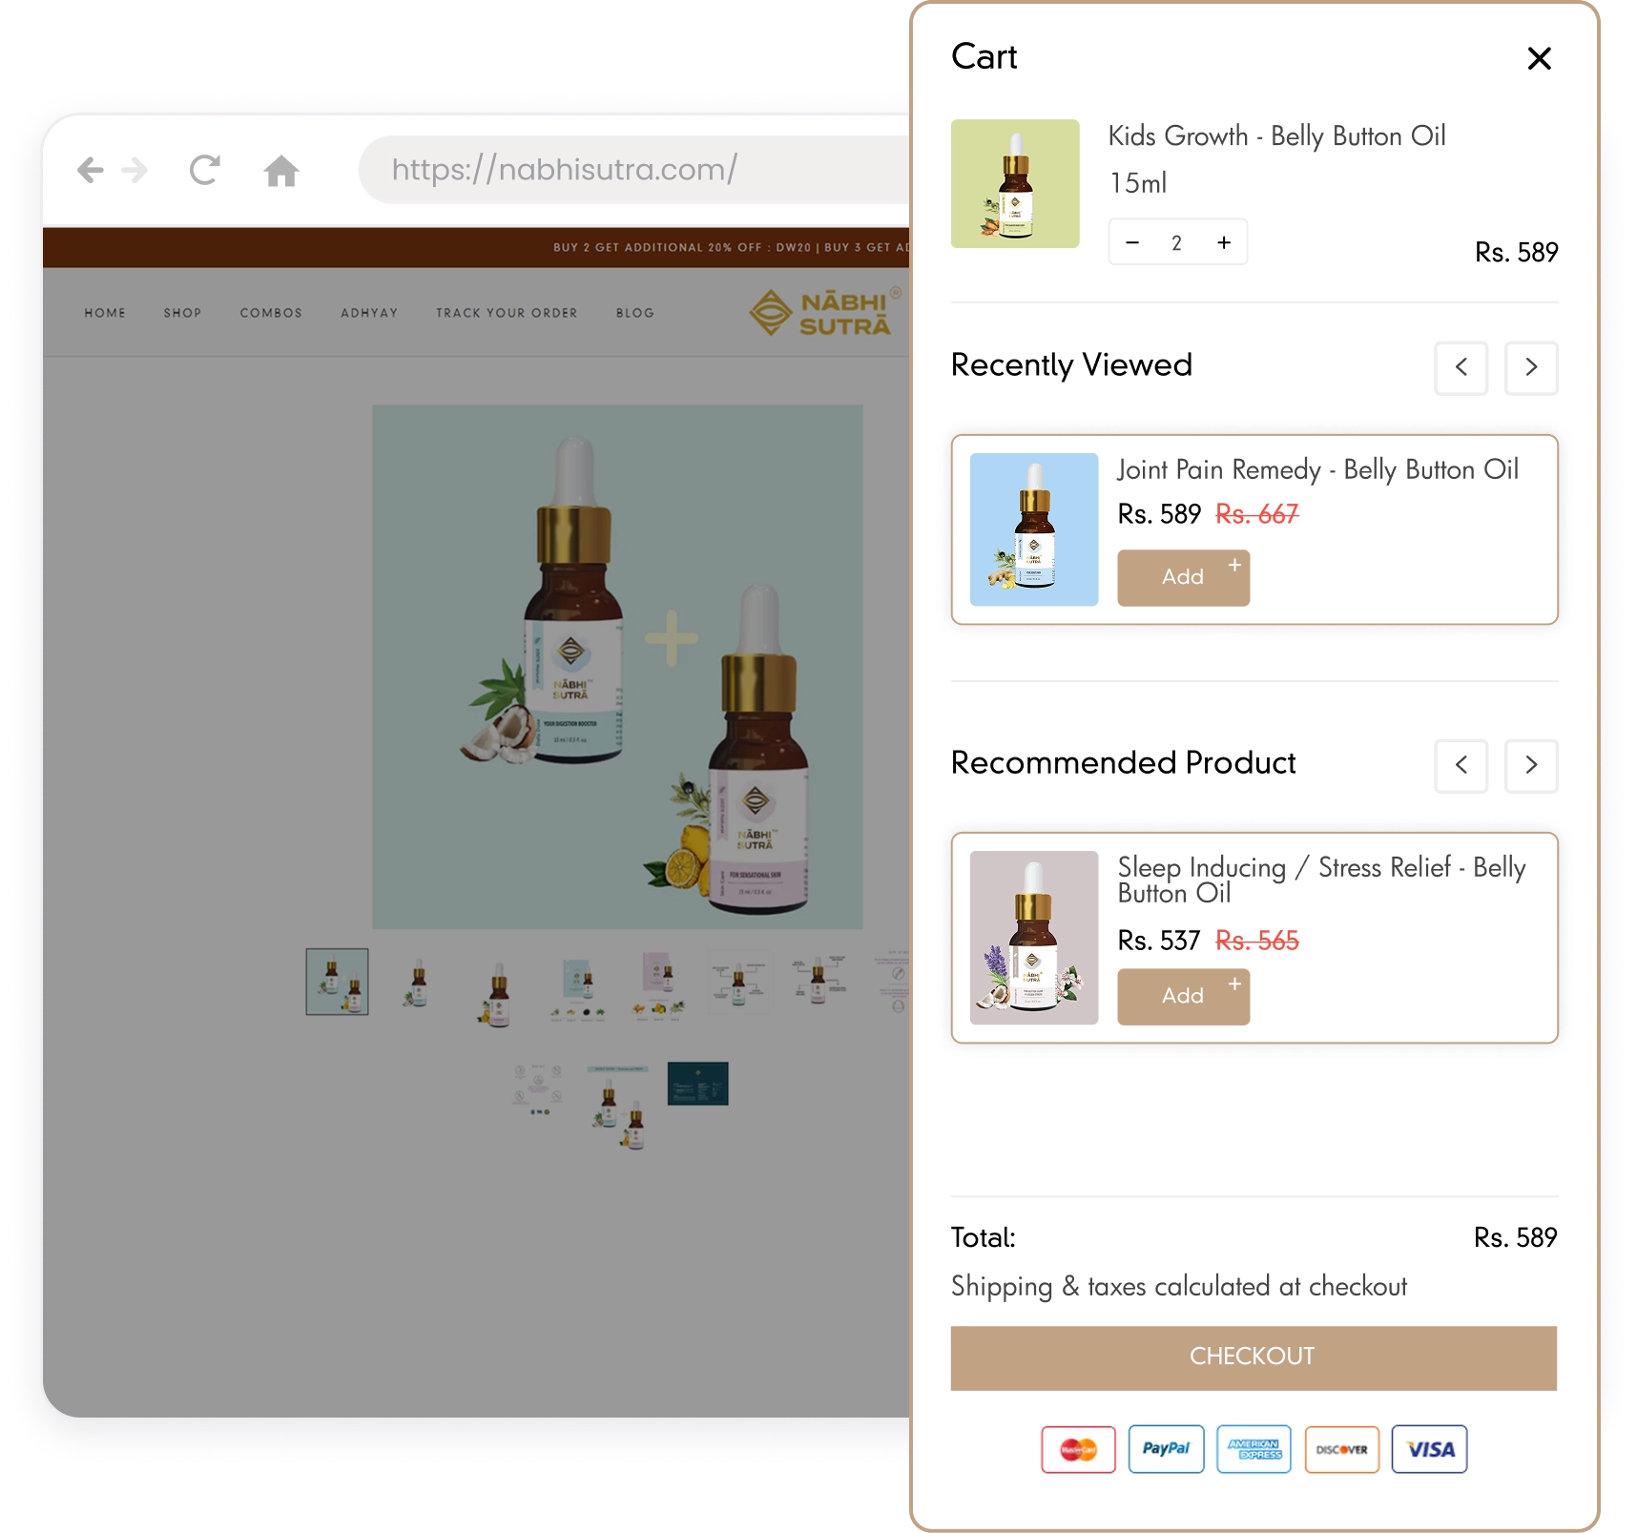Decrease Kids Growth oil quantity

(1132, 243)
